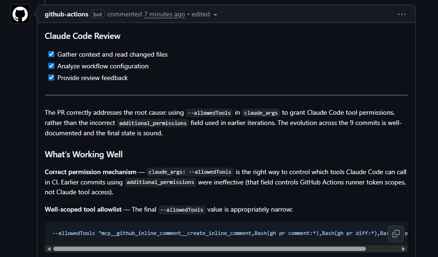Click inside the allowedTools code block text
This screenshot has height=257, width=438.
[x=187, y=233]
